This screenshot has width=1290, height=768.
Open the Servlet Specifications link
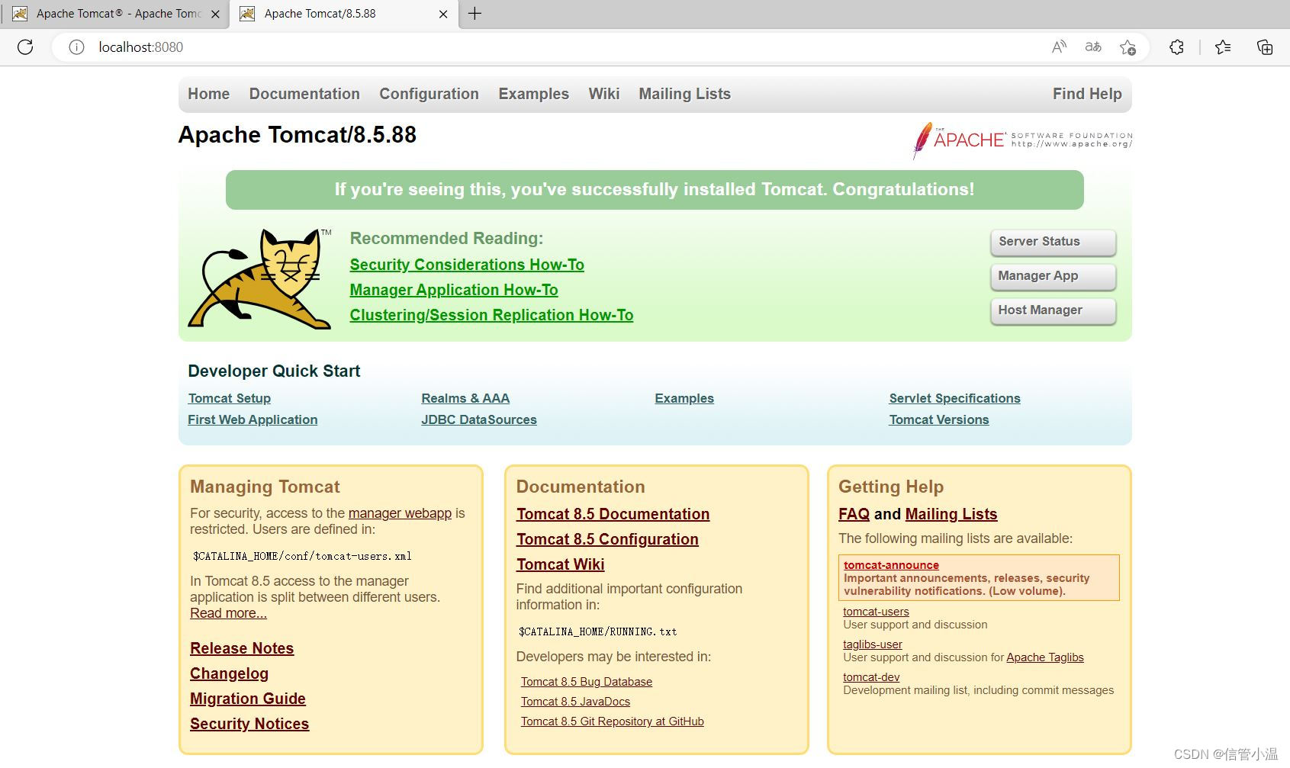[954, 398]
